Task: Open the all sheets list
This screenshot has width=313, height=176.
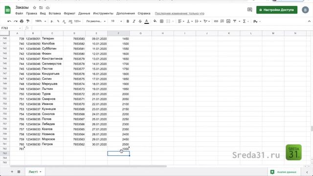Action: [x=19, y=172]
